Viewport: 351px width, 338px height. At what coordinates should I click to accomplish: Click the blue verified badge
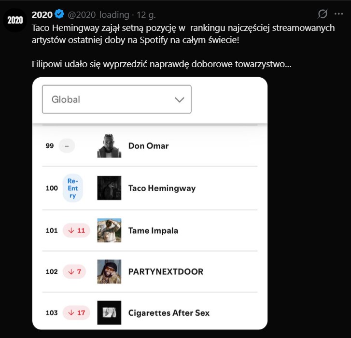[x=60, y=14]
